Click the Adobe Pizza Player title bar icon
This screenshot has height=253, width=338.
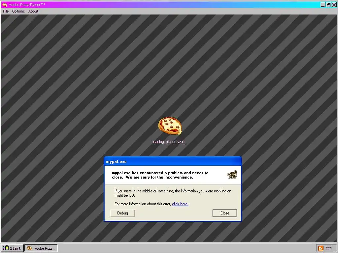5,5
